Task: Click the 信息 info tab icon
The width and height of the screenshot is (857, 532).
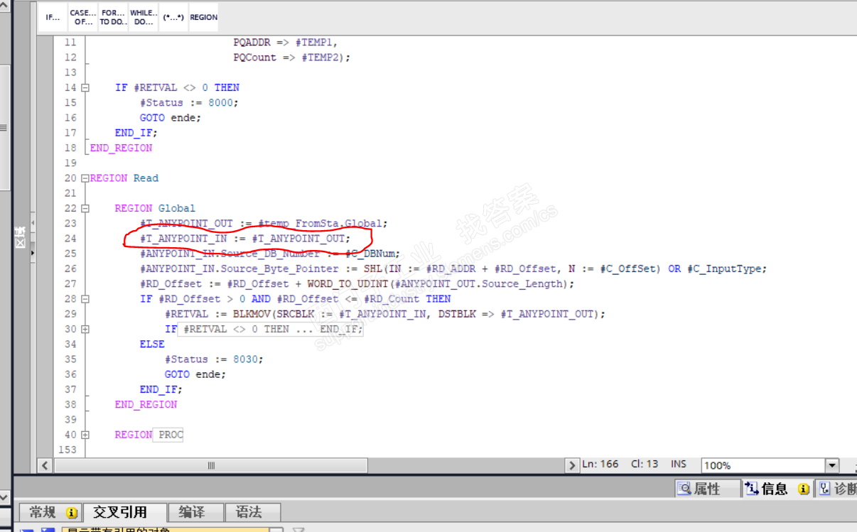Action: [x=752, y=489]
